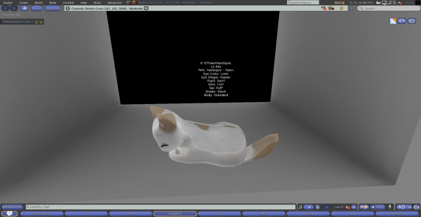
Task: Open the Snapshot tool button
Action: coord(175,214)
